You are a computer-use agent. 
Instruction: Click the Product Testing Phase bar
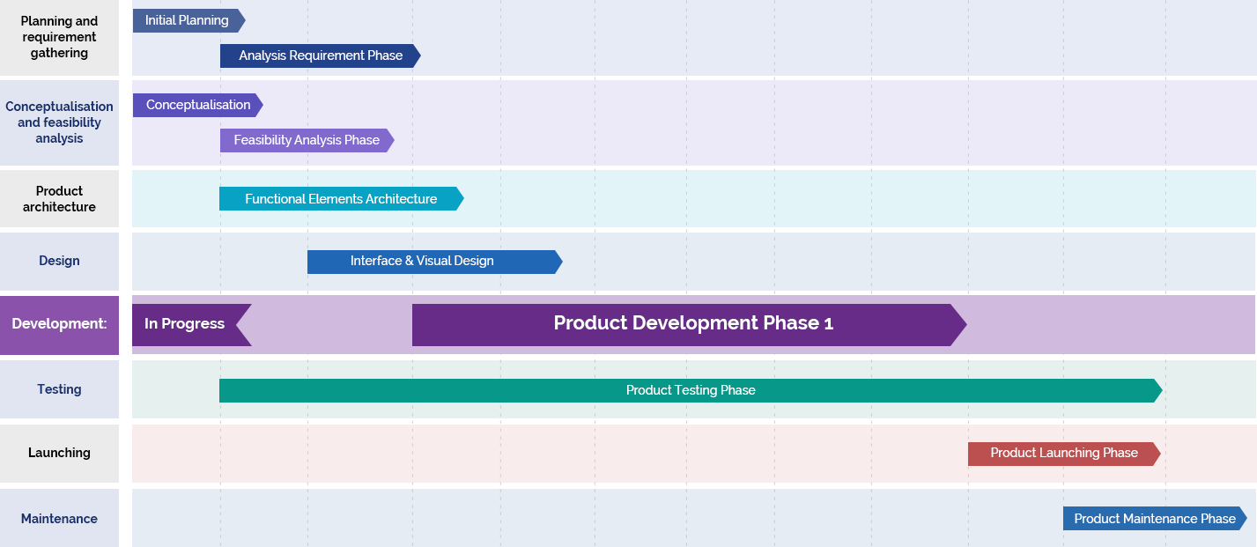[687, 390]
